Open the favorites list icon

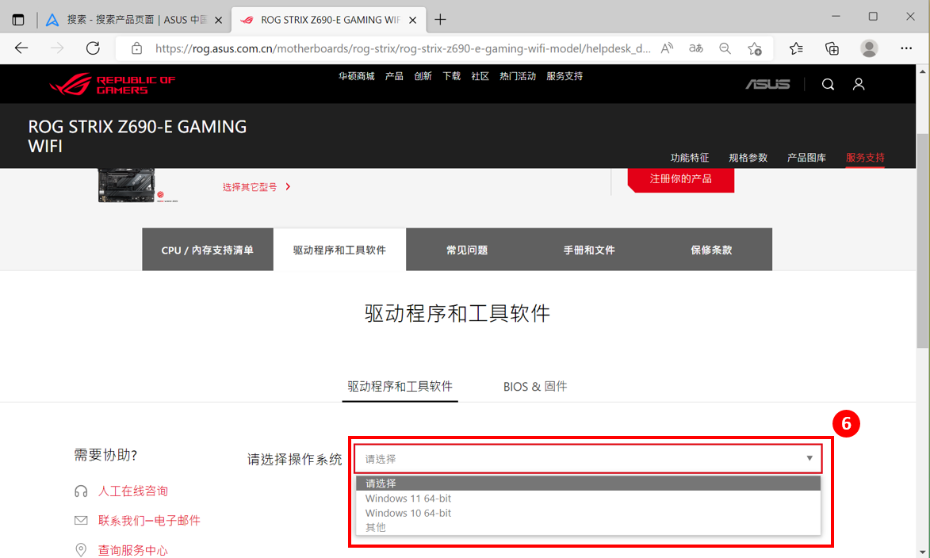[796, 48]
